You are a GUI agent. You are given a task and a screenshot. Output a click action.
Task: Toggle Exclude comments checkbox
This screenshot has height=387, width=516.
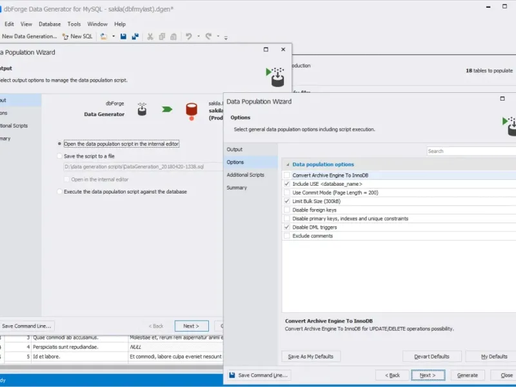[x=287, y=235]
